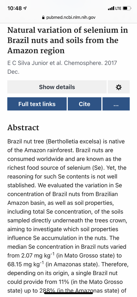Viewport: 137px width, 297px height.
Task: Tap the home indicator bar at bottom
Action: 68,293
